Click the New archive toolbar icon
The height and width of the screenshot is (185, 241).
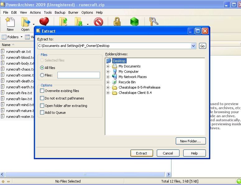[10, 22]
